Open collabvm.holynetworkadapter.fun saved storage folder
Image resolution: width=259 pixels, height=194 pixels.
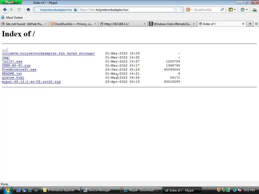coord(48,53)
